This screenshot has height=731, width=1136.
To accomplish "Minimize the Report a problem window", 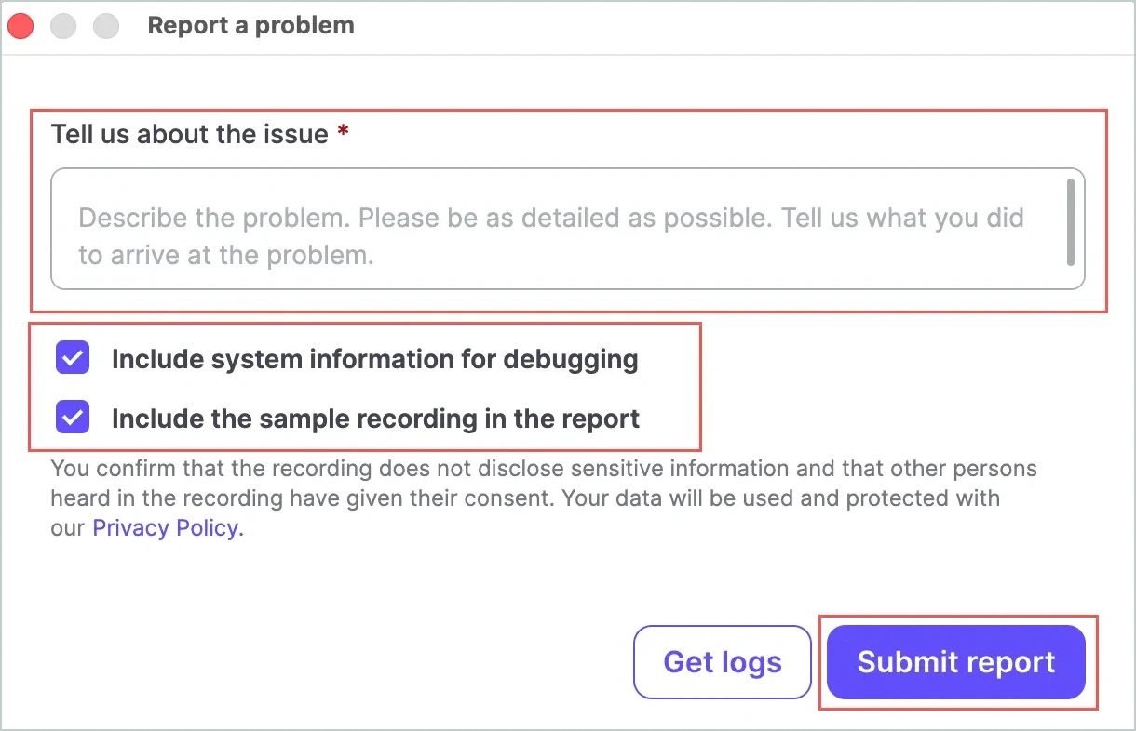I will click(x=62, y=26).
